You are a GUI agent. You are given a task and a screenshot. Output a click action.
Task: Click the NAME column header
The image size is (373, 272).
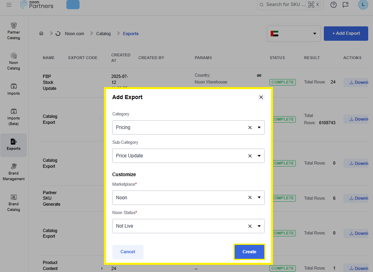48,58
